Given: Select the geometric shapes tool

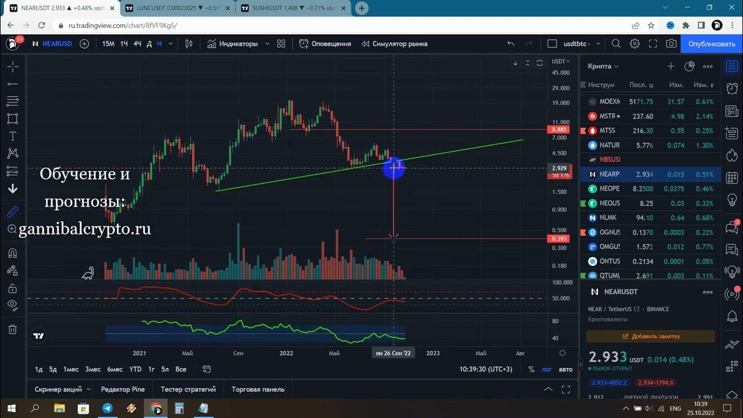Looking at the screenshot, I should point(12,118).
